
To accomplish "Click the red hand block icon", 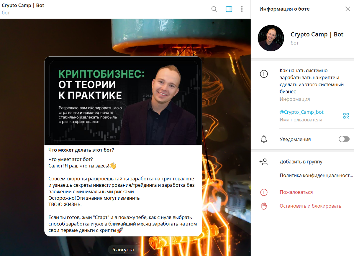I will click(264, 206).
